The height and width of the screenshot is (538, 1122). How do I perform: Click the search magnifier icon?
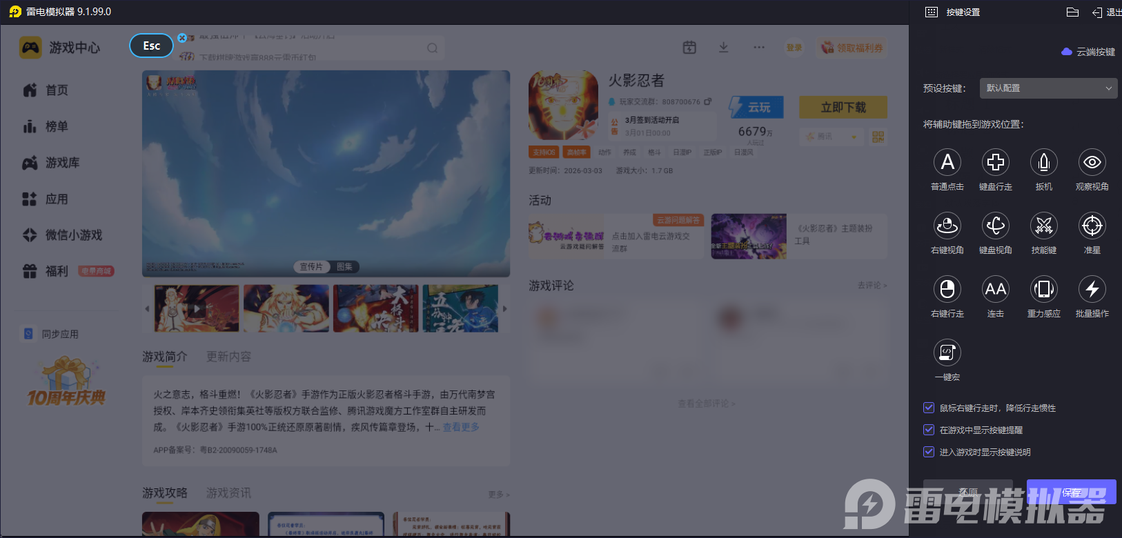pos(433,48)
